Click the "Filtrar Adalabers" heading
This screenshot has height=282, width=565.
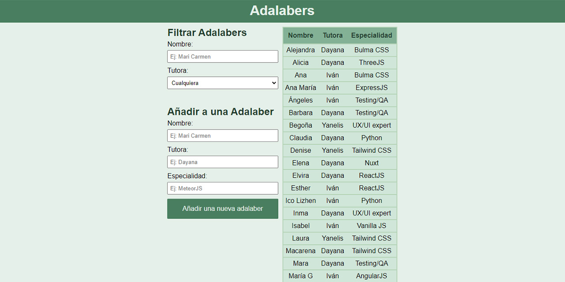(x=207, y=32)
